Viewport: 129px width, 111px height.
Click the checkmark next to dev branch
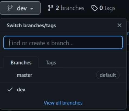point(10,90)
